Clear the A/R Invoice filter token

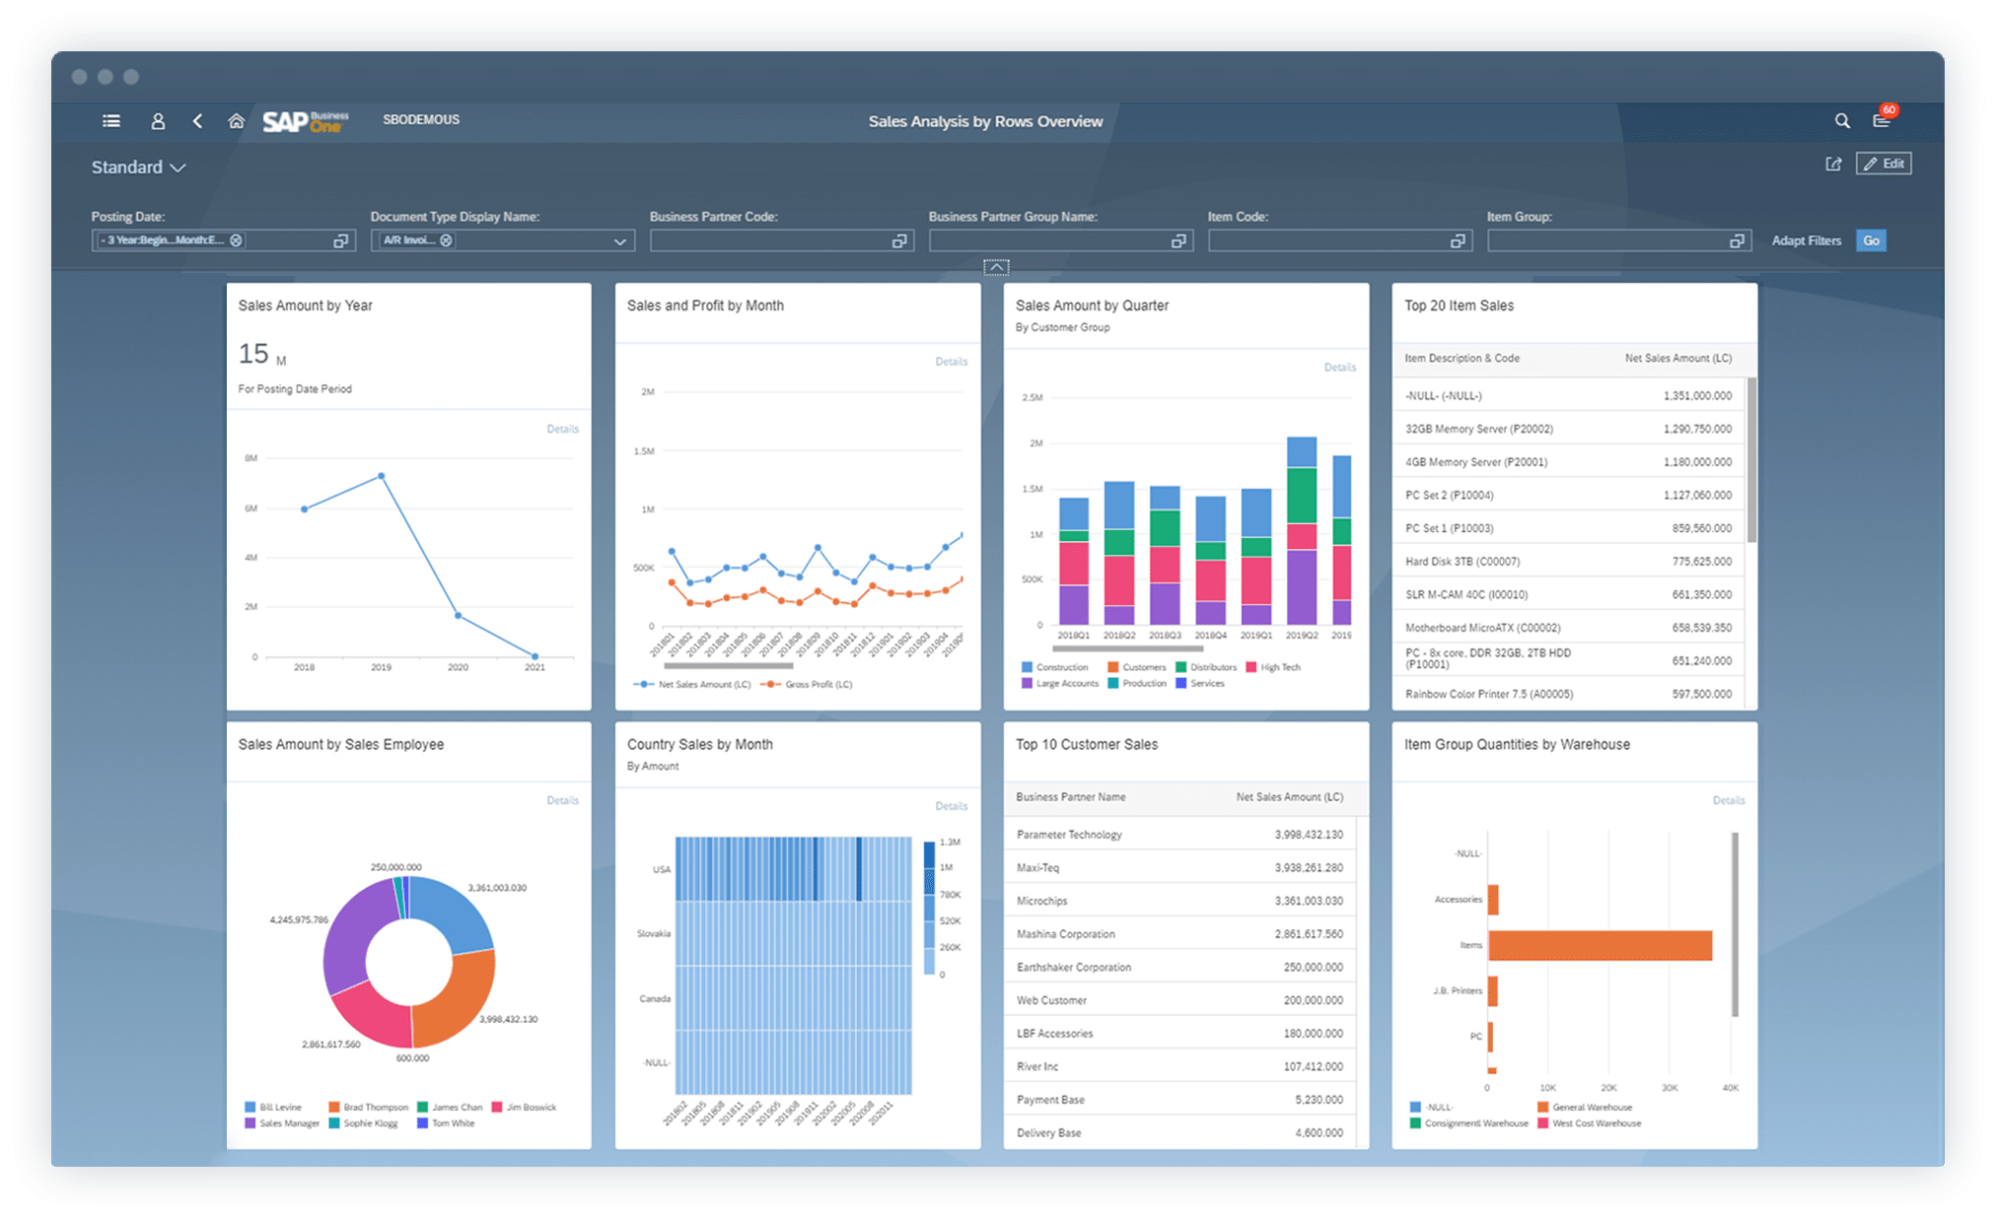click(446, 240)
